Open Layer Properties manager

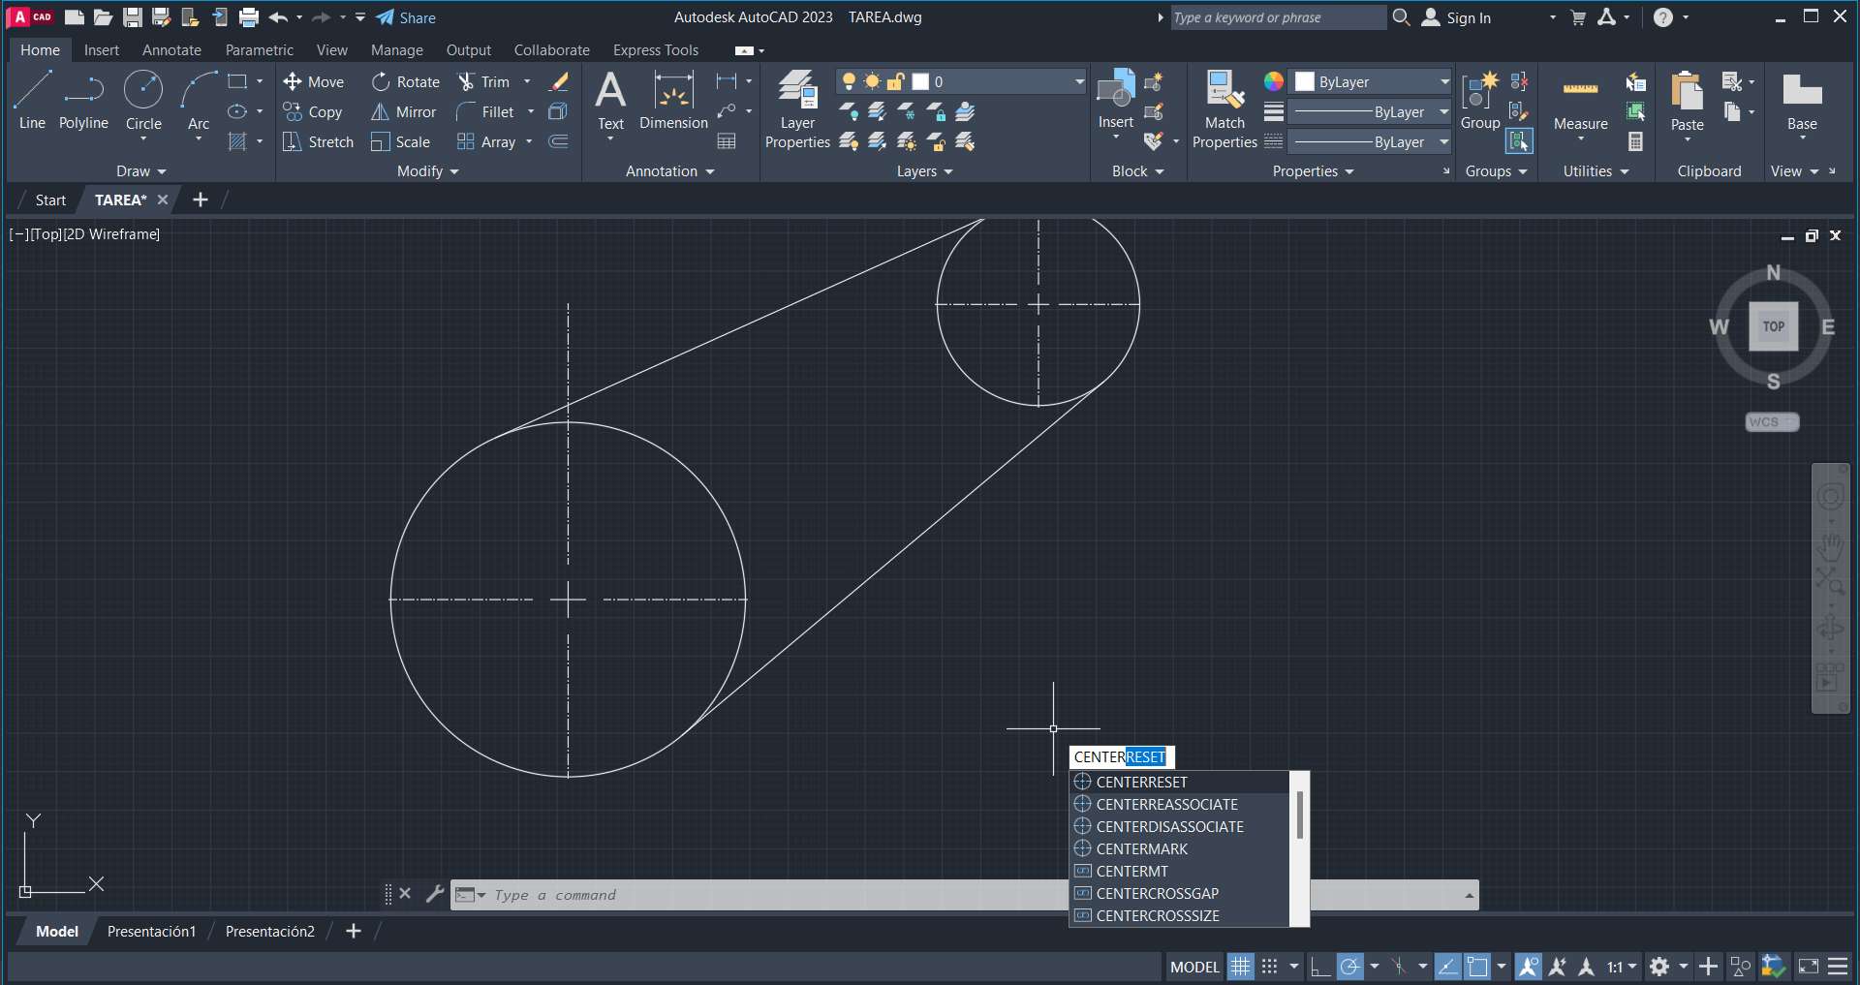tap(797, 108)
